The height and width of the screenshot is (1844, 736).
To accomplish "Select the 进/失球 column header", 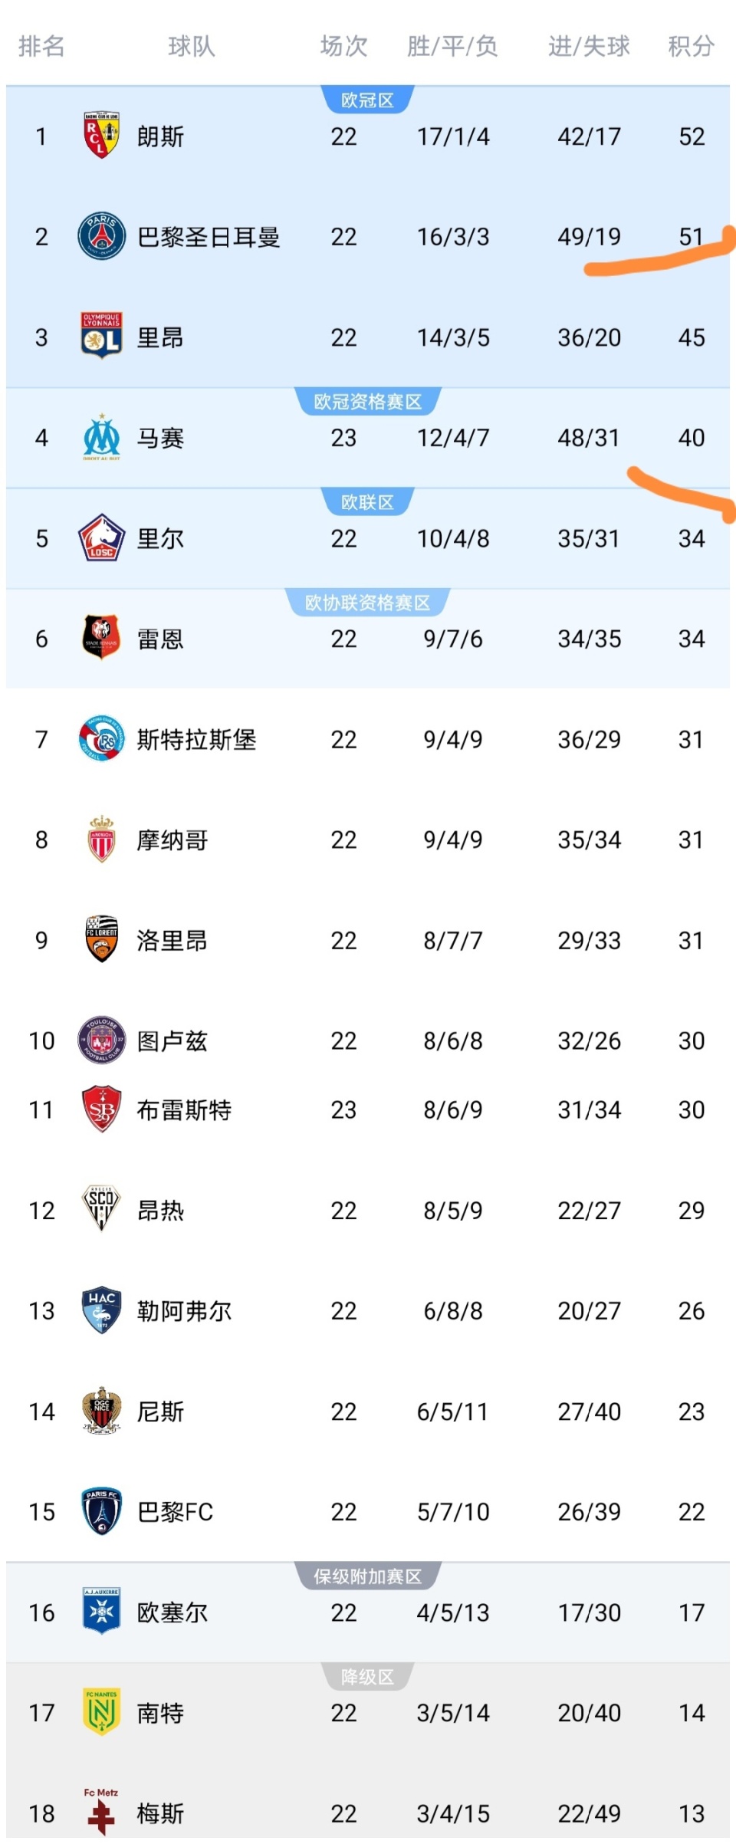I will point(589,47).
